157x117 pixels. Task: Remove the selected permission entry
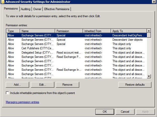coord(67,85)
